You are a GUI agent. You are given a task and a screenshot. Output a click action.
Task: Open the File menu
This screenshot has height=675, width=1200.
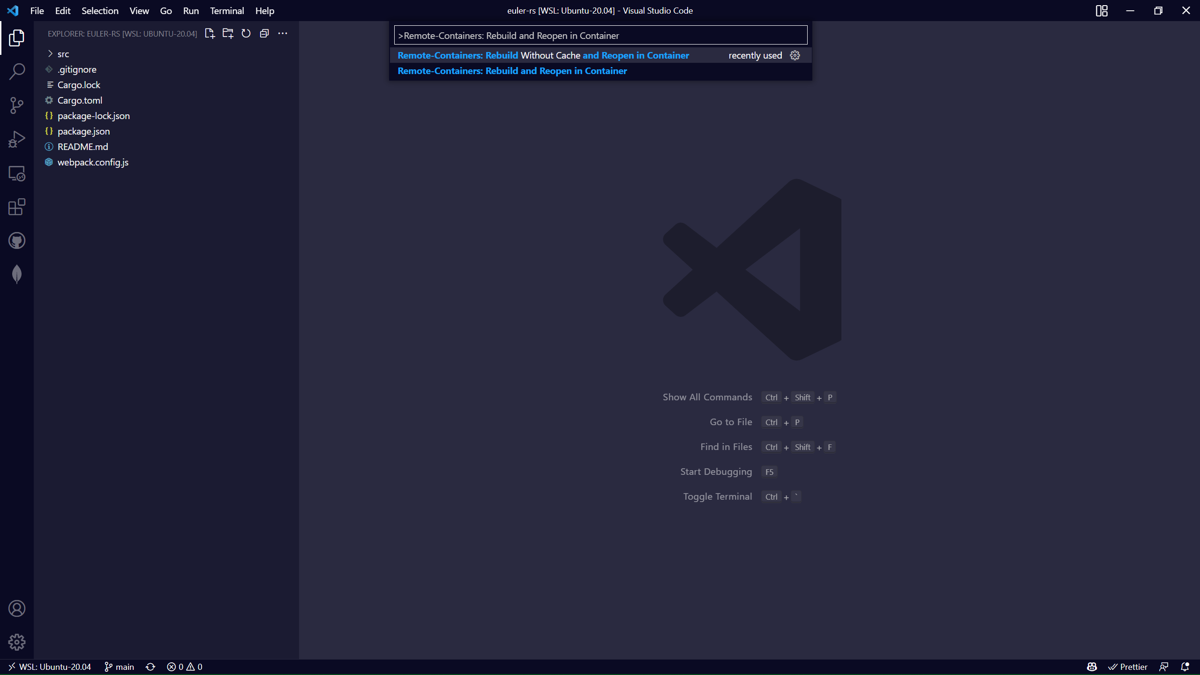pos(37,10)
